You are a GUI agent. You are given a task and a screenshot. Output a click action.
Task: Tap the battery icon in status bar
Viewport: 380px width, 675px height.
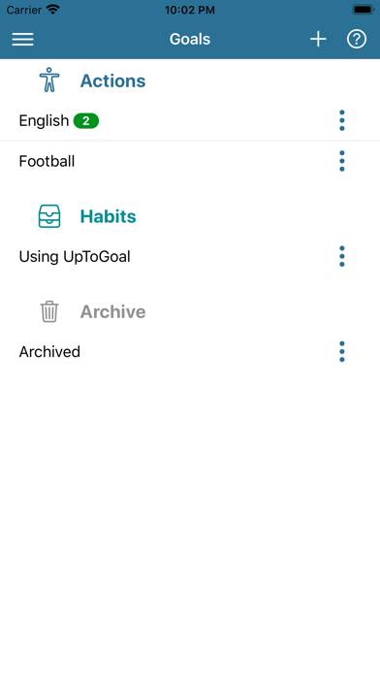click(363, 10)
